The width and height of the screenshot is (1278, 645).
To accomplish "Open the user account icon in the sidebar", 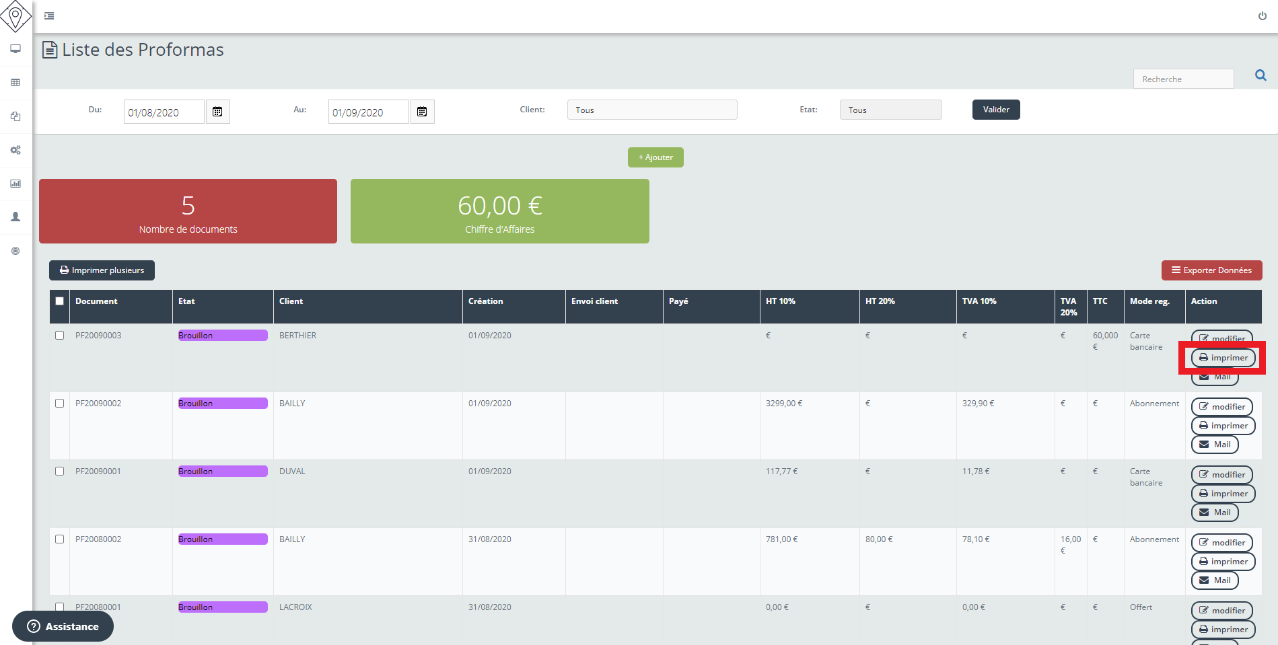I will point(15,217).
